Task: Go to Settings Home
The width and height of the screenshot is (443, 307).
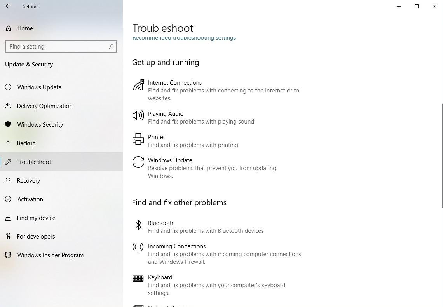Action: [x=25, y=28]
